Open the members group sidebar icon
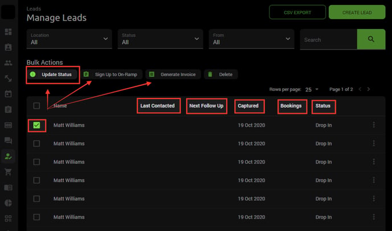The width and height of the screenshot is (392, 231). point(8,63)
